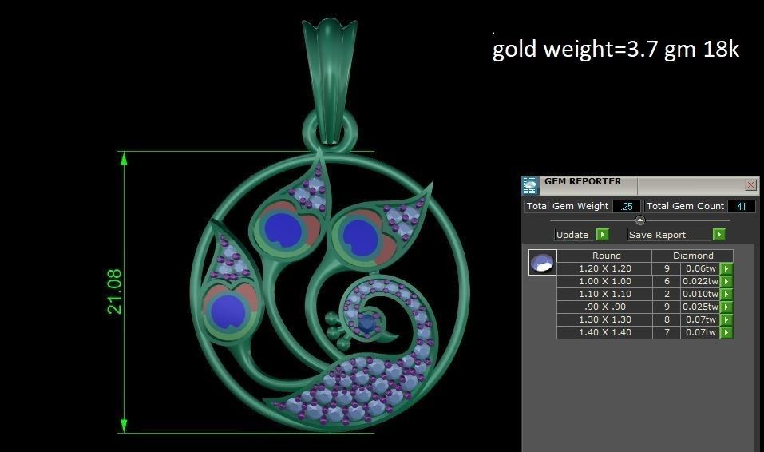Click the Save Report button
This screenshot has width=764, height=452.
coord(669,235)
